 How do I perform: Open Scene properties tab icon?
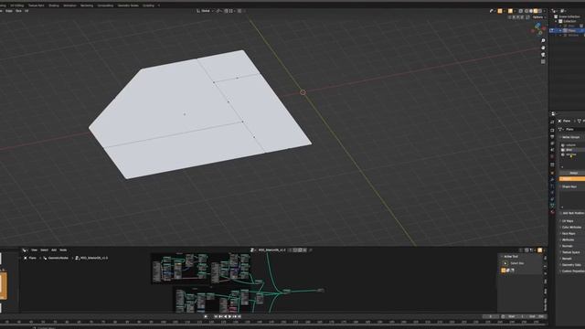[552, 150]
